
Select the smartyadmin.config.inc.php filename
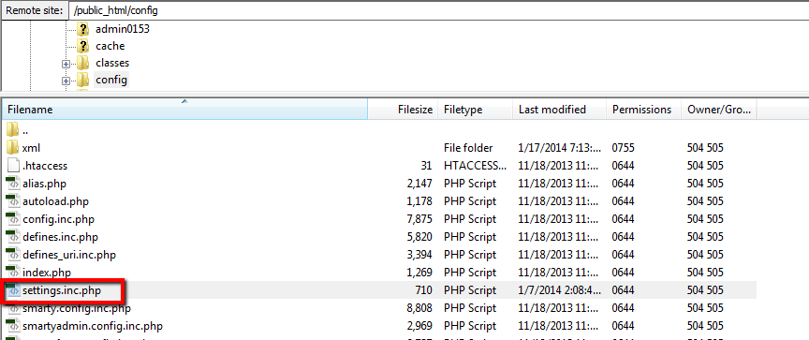[93, 326]
